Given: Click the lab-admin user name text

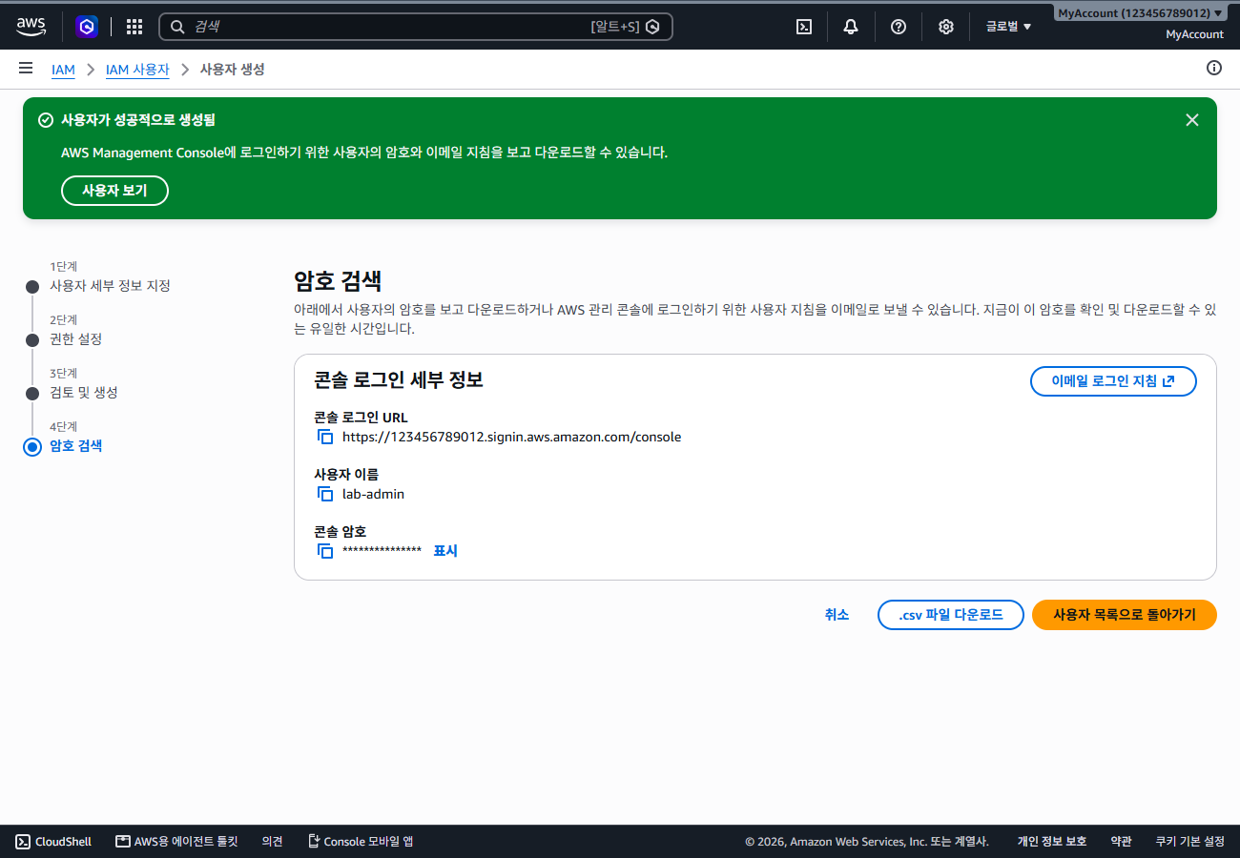Looking at the screenshot, I should 374,495.
